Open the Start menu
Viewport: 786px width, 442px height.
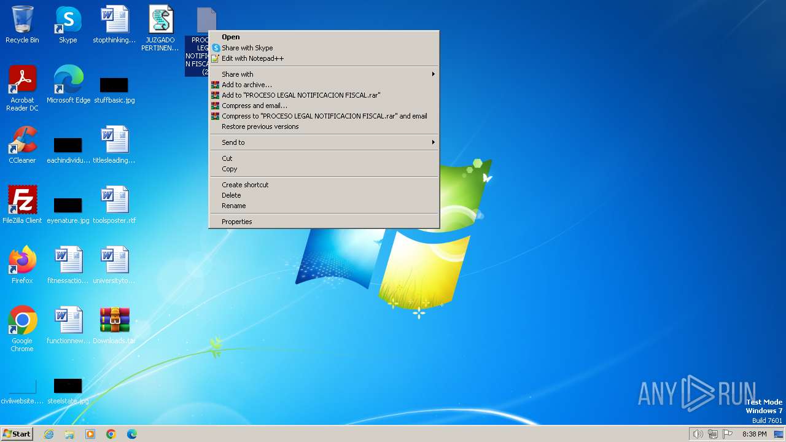[x=17, y=434]
